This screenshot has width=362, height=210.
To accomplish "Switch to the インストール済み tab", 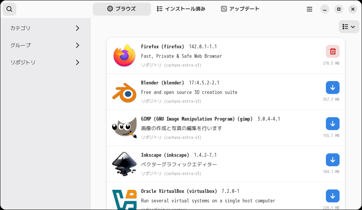I will (x=181, y=9).
